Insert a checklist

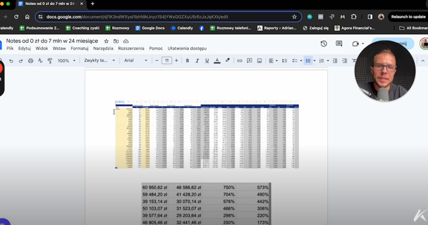(295, 61)
